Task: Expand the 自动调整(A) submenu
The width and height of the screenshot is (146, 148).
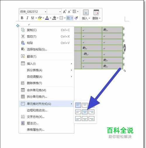Action: coord(46,76)
